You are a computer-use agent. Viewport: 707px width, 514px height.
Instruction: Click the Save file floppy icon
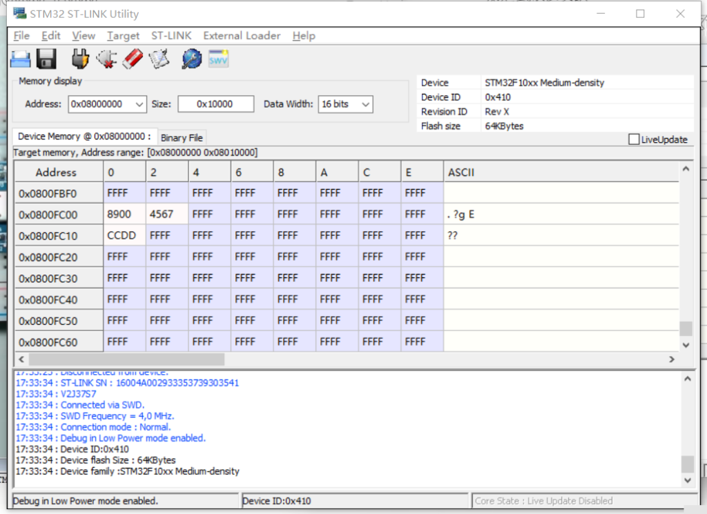[x=46, y=59]
